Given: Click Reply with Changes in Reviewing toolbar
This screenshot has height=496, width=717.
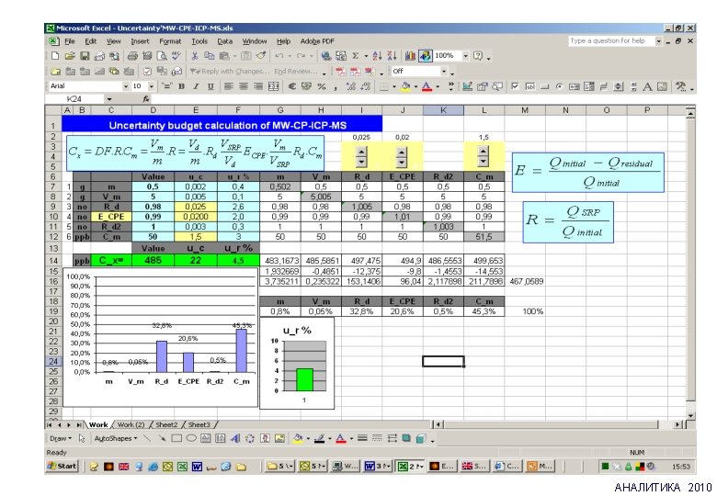Looking at the screenshot, I should click(x=229, y=72).
